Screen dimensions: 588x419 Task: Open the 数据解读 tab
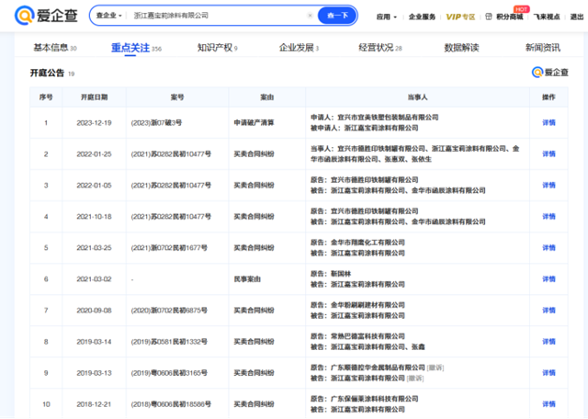461,48
